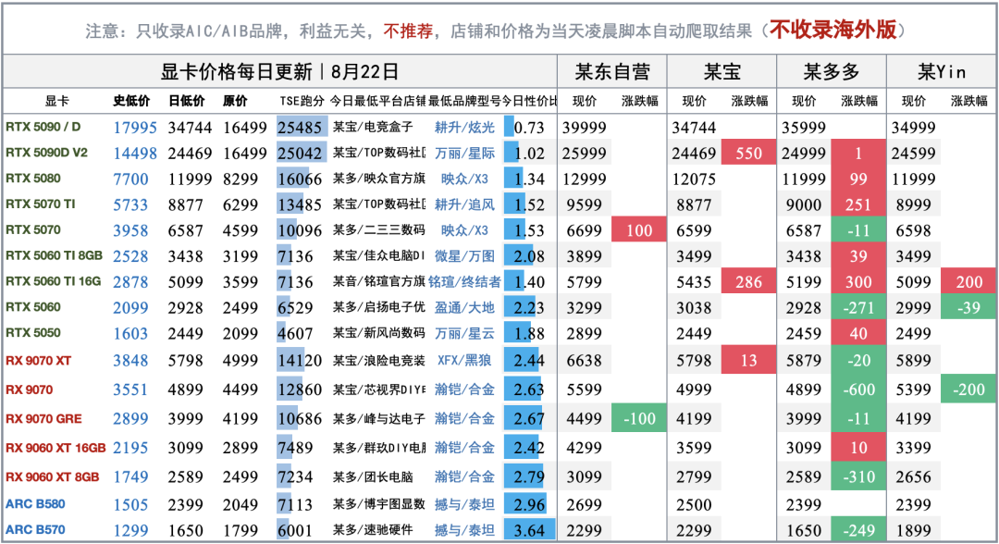Click the shop cell 某多/映众官方旗
The height and width of the screenshot is (544, 999).
click(379, 179)
